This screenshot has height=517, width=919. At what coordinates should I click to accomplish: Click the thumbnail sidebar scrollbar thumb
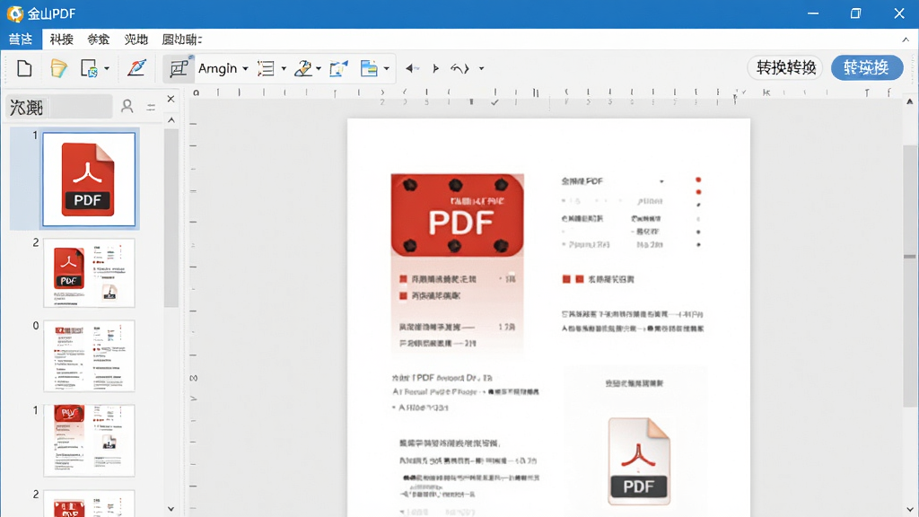171,217
